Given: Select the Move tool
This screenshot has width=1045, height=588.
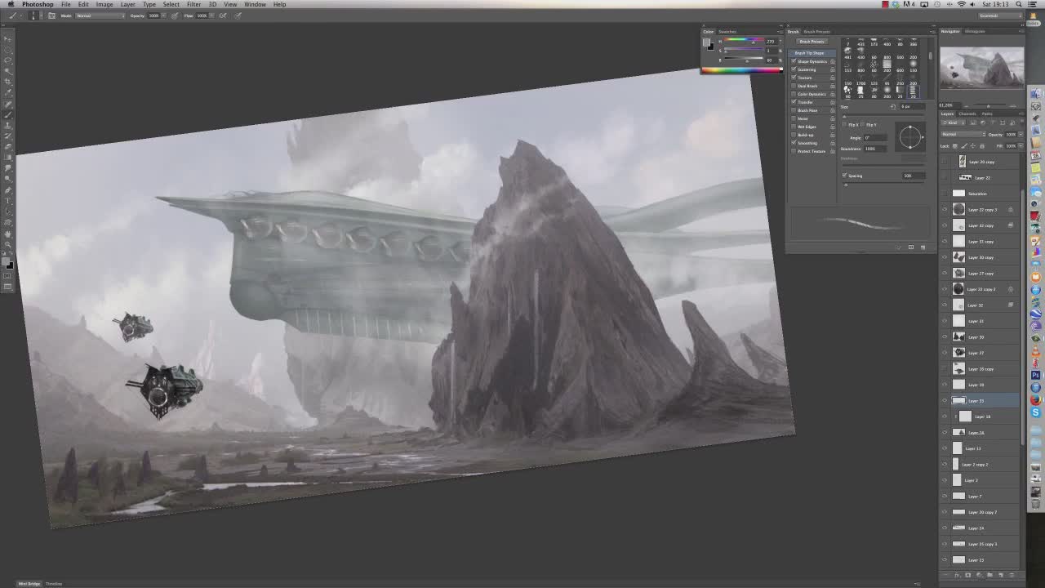Looking at the screenshot, I should pos(8,39).
